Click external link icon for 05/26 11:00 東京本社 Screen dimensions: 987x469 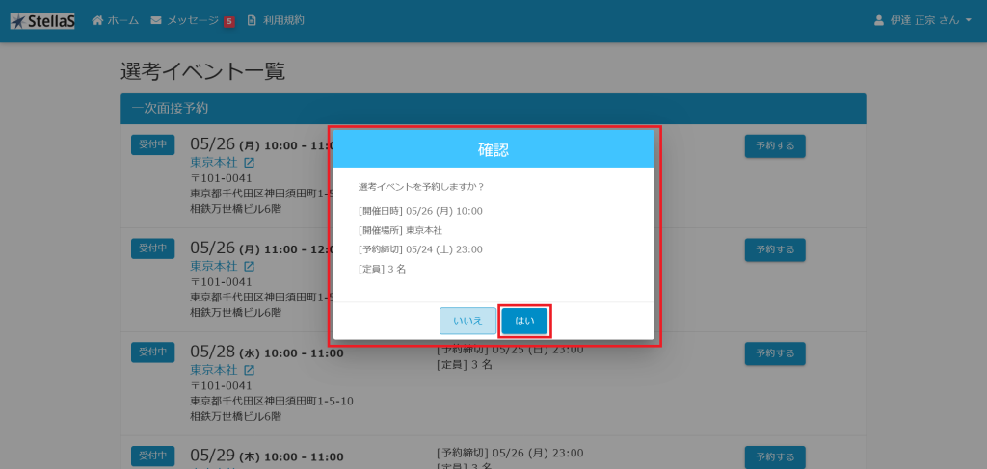pyautogui.click(x=249, y=266)
